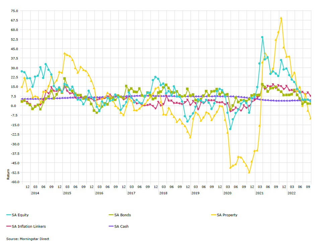Click the SA Equity lowest point in 2020
Viewport: 315px width, 242px height.
[x=230, y=129]
